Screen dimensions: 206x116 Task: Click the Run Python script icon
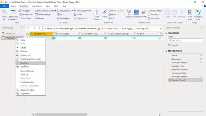pyautogui.click(x=198, y=12)
